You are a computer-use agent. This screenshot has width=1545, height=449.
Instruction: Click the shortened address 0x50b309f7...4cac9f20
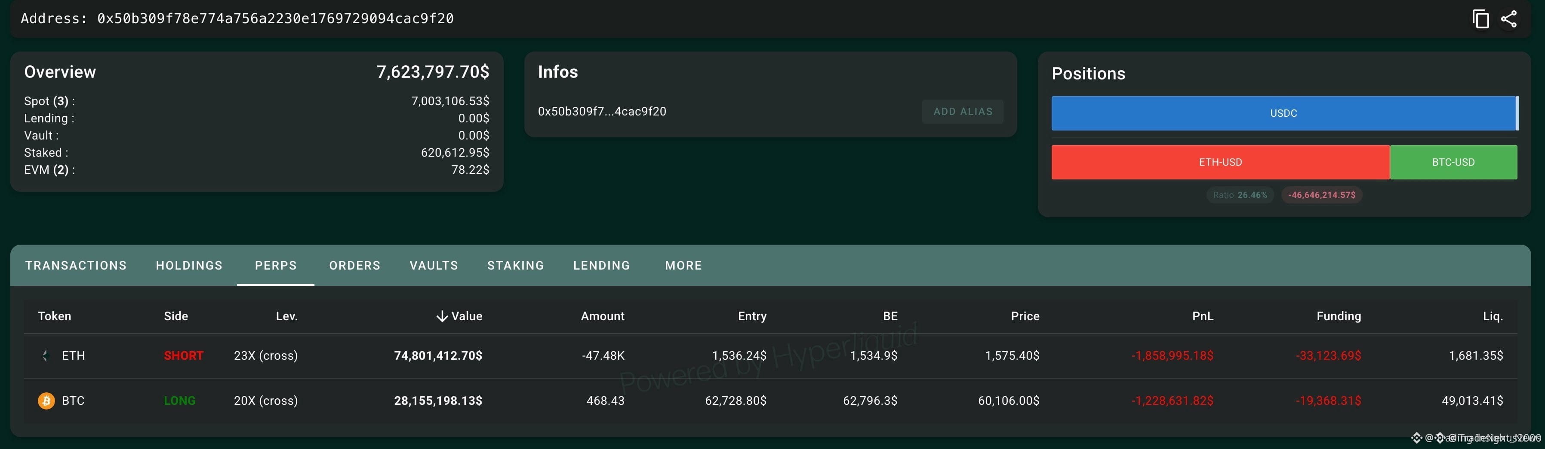tap(602, 111)
